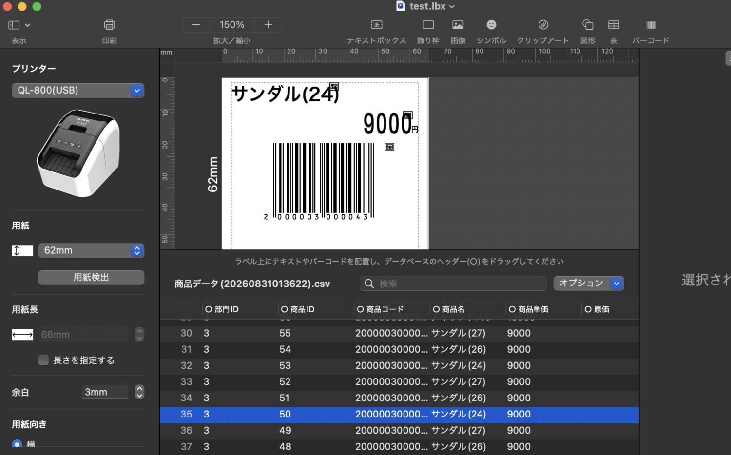Adjust the 余白 margin stepper
The width and height of the screenshot is (731, 455).
(139, 392)
